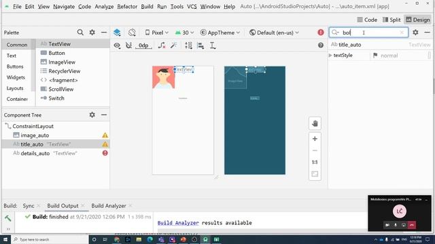Open the Build Analyzer link
The height and width of the screenshot is (244, 435).
(178, 223)
